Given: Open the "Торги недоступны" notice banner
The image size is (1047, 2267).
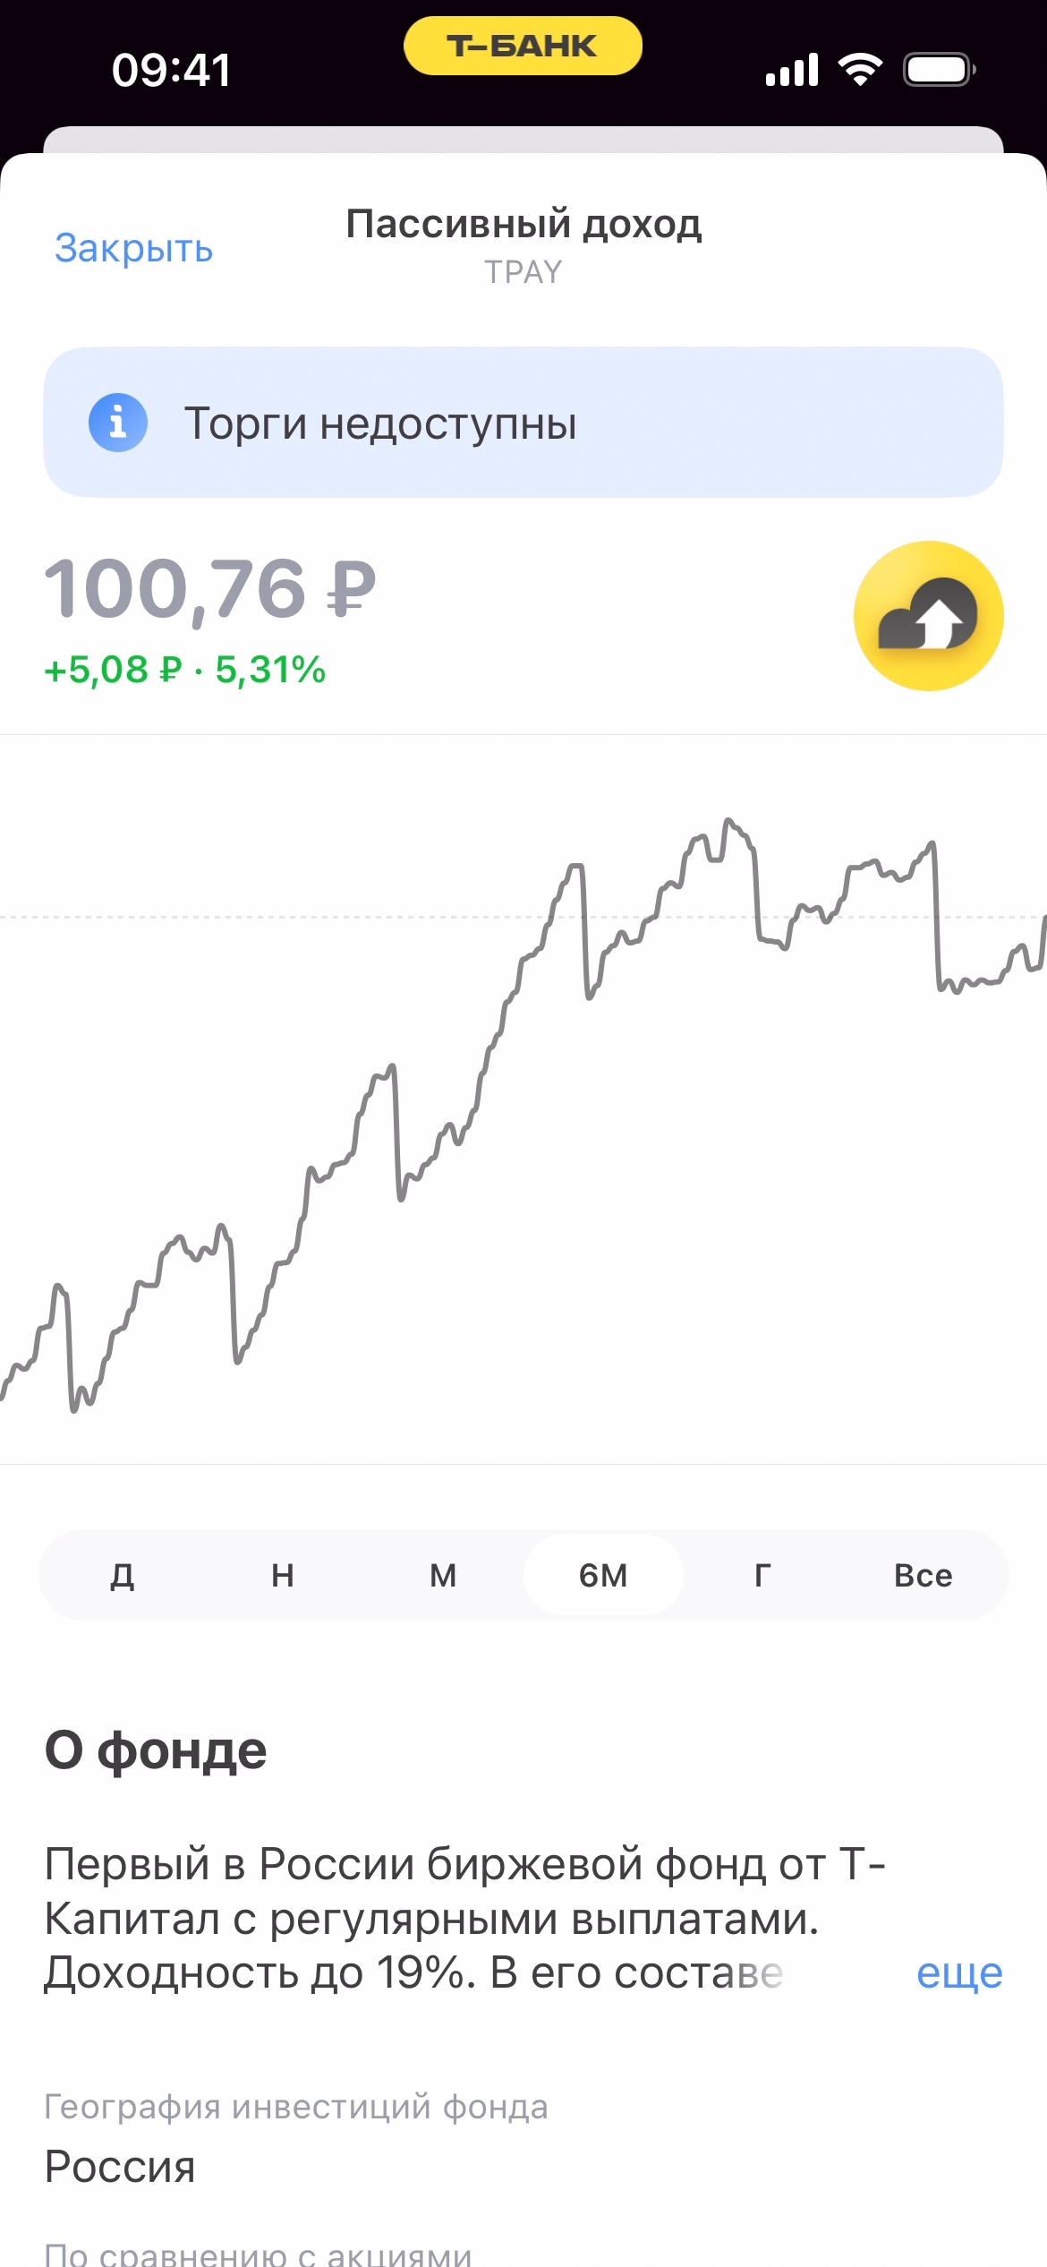Looking at the screenshot, I should tap(523, 423).
